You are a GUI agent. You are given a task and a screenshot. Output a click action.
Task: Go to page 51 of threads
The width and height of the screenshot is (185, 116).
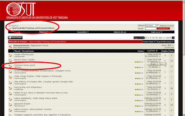click(156, 38)
